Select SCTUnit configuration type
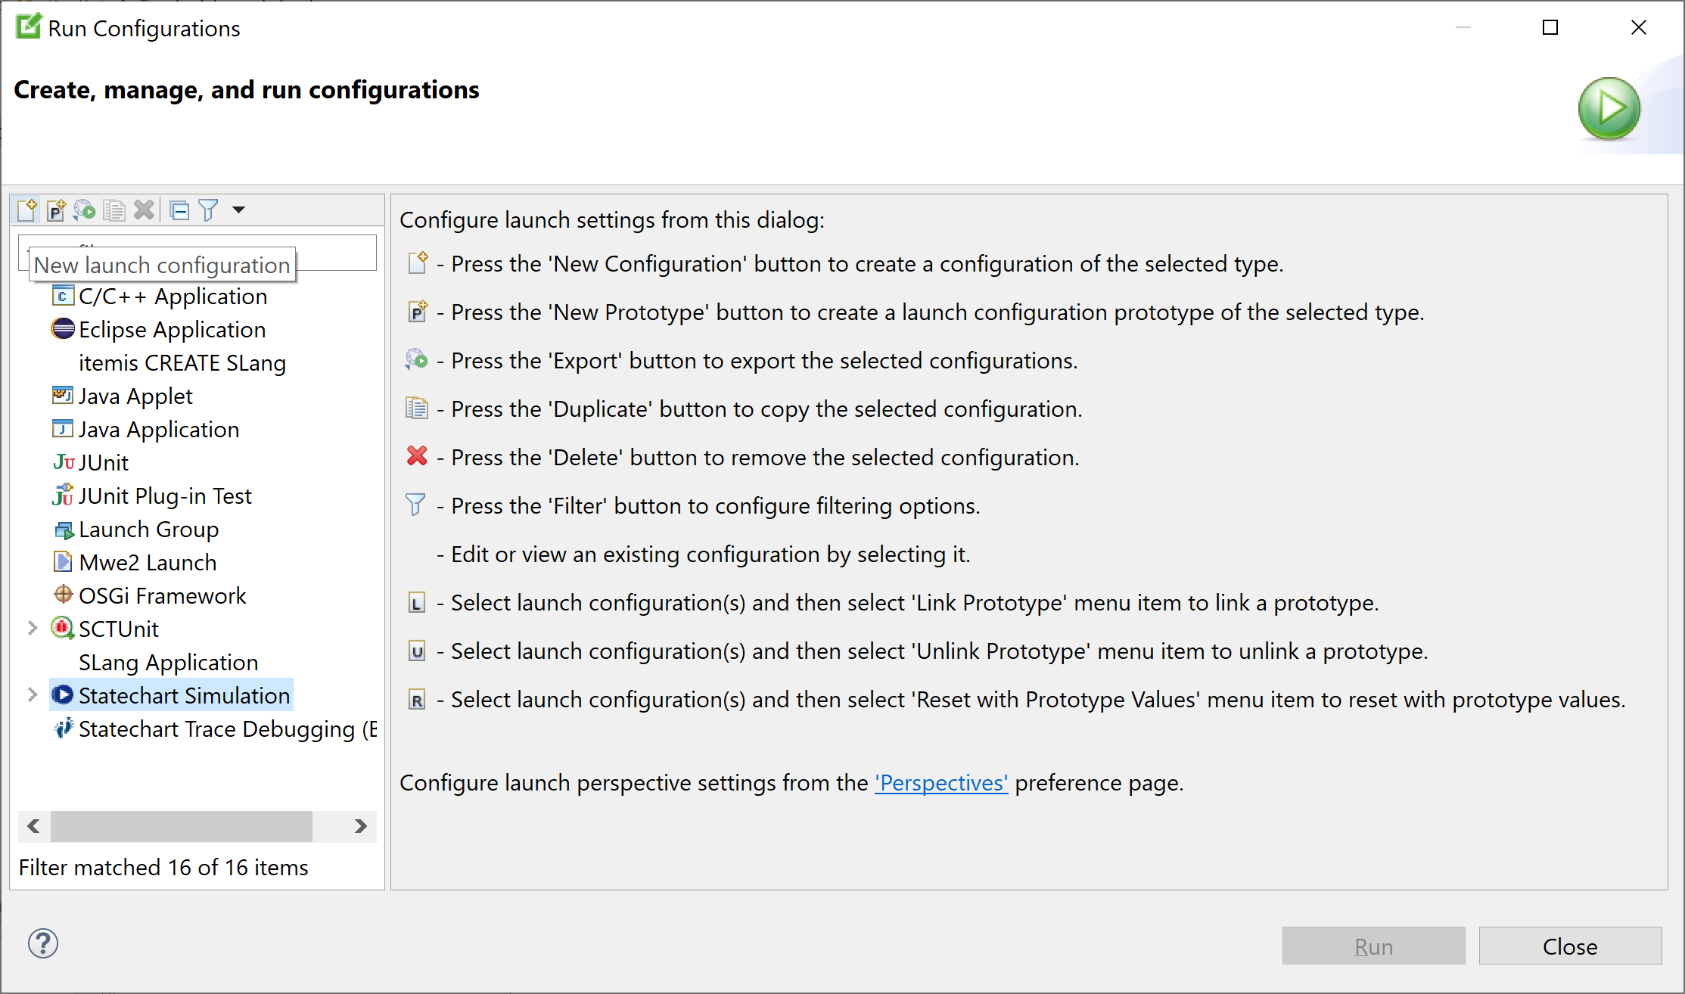 [119, 629]
